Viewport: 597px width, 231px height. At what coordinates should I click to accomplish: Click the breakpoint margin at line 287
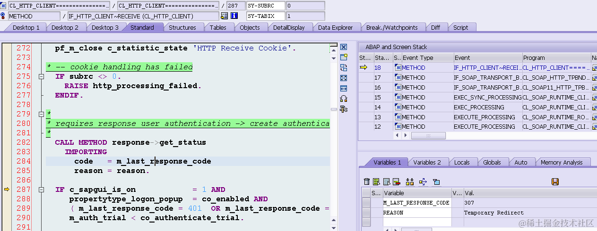click(x=7, y=190)
